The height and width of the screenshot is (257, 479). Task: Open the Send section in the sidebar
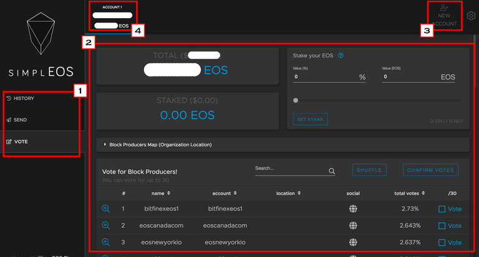pos(42,120)
